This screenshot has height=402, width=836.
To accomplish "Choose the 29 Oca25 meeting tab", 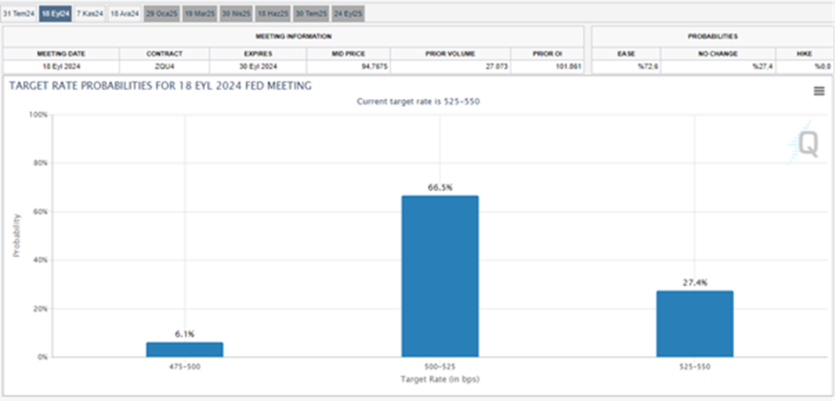I will coord(161,14).
